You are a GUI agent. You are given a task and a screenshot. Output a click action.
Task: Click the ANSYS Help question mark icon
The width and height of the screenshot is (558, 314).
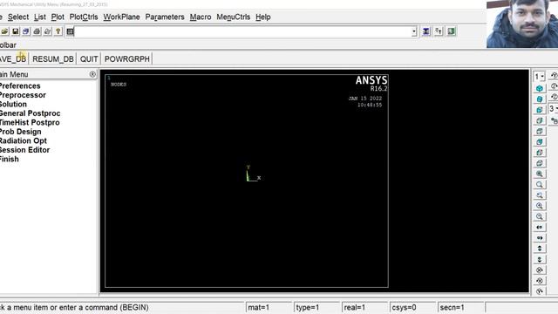[58, 31]
